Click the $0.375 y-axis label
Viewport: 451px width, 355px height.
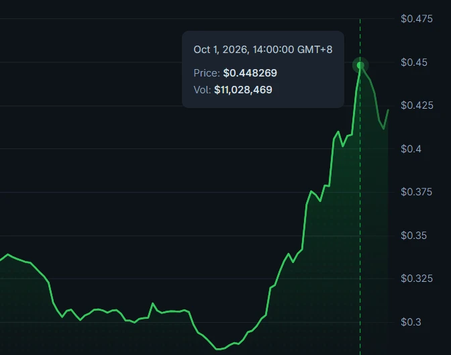[416, 192]
